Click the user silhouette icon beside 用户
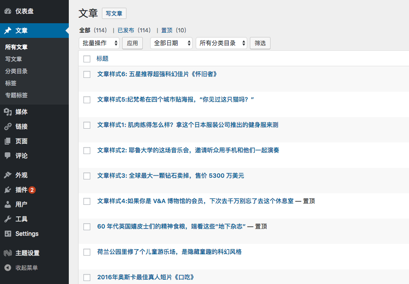The height and width of the screenshot is (284, 409). coord(8,204)
